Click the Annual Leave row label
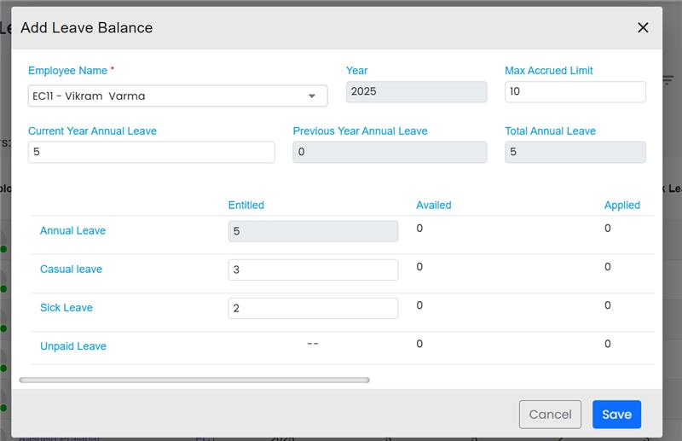Viewport: 682px width, 441px height. tap(72, 230)
